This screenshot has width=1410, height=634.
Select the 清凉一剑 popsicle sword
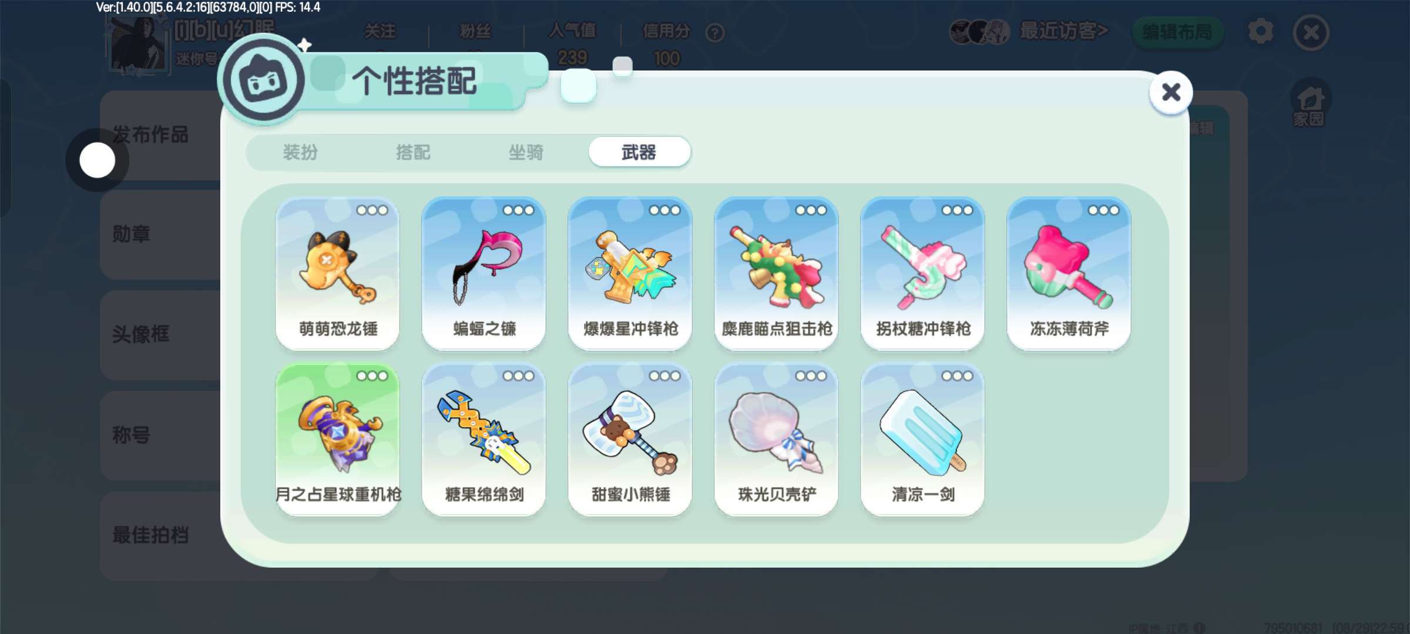922,440
